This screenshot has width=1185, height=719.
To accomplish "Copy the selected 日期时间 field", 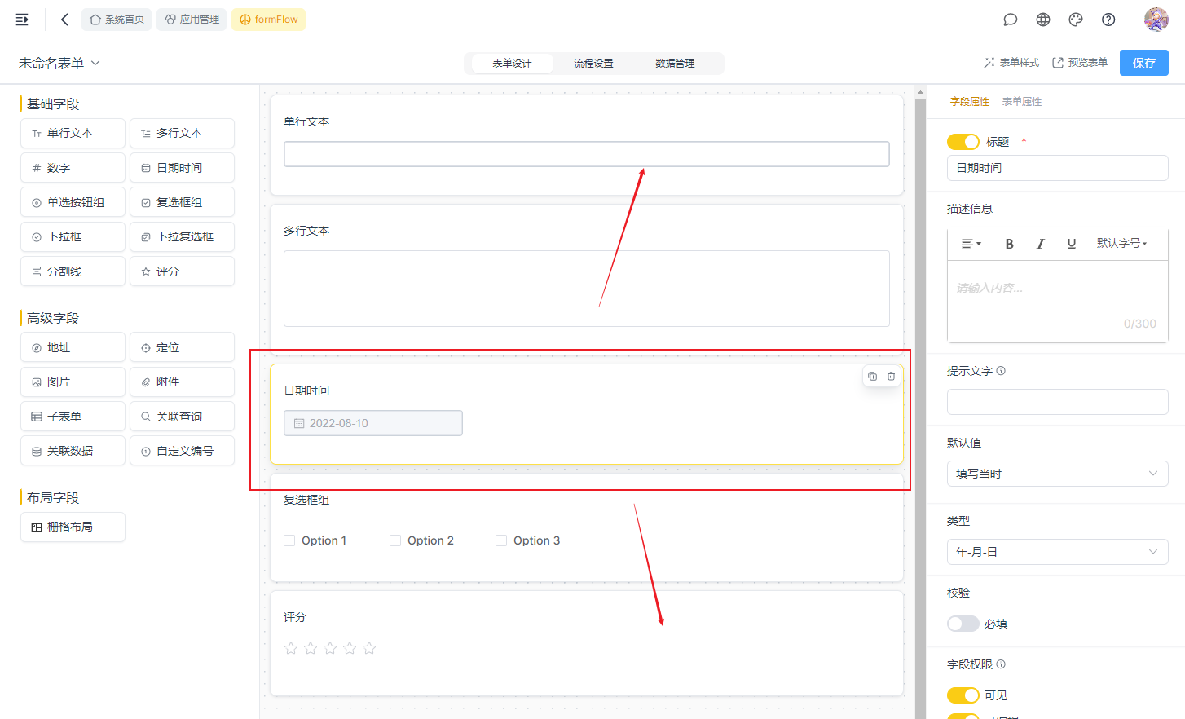I will click(872, 377).
